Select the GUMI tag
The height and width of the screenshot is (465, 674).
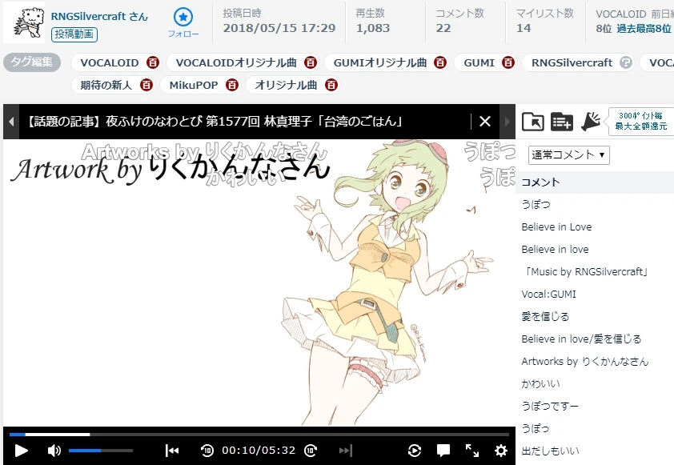(x=479, y=62)
